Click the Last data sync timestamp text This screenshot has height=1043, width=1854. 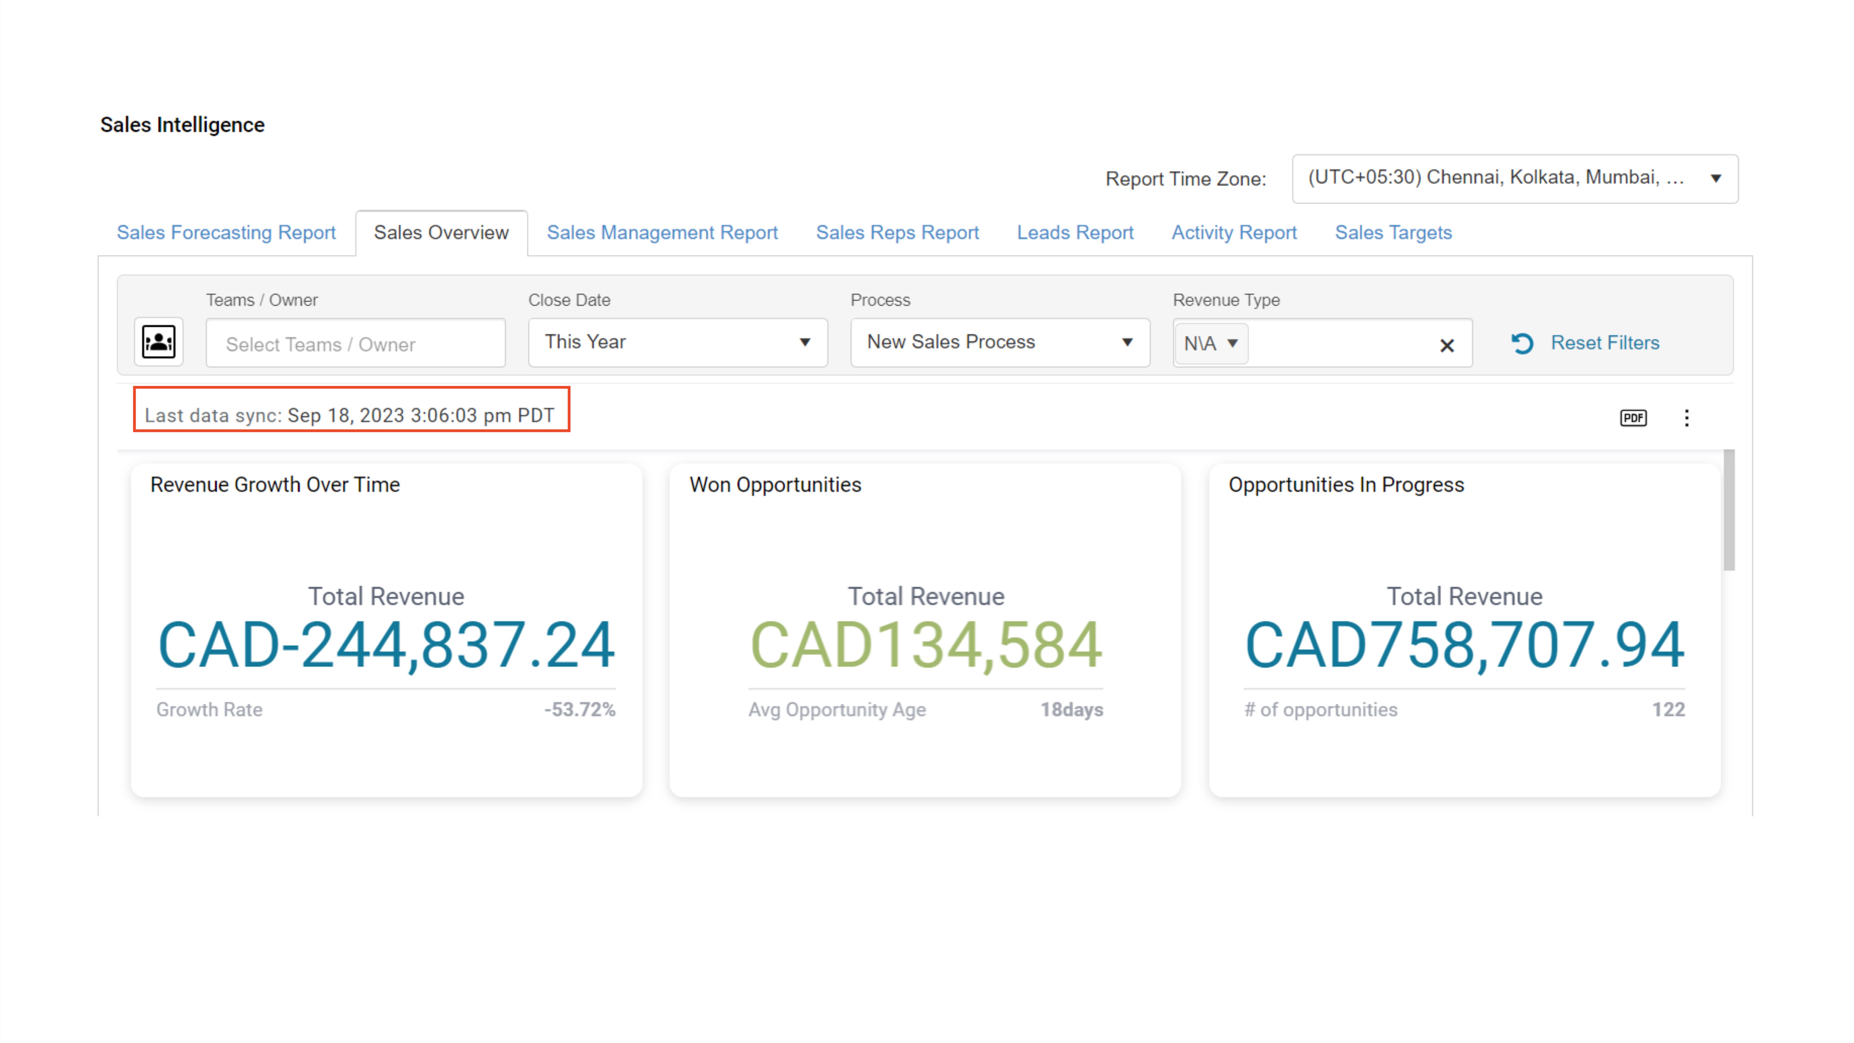pos(350,415)
